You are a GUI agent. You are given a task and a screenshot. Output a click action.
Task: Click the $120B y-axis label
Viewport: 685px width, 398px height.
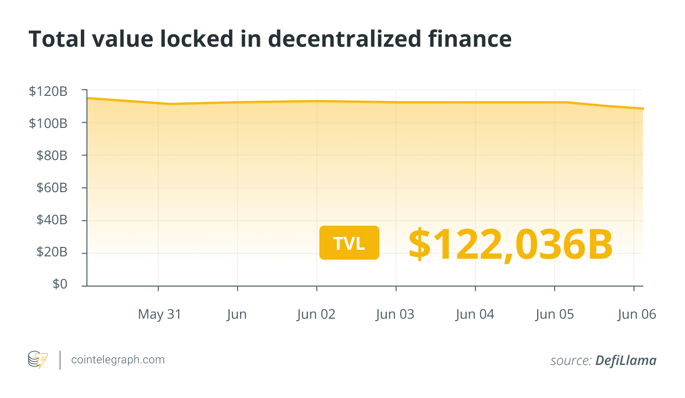pyautogui.click(x=48, y=91)
